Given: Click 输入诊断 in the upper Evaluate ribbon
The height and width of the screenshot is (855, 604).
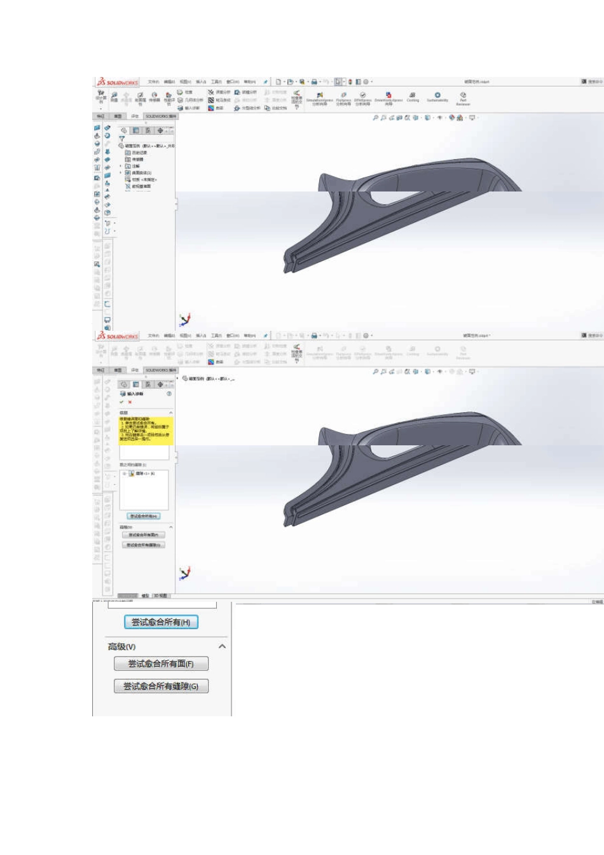Looking at the screenshot, I should pos(189,108).
